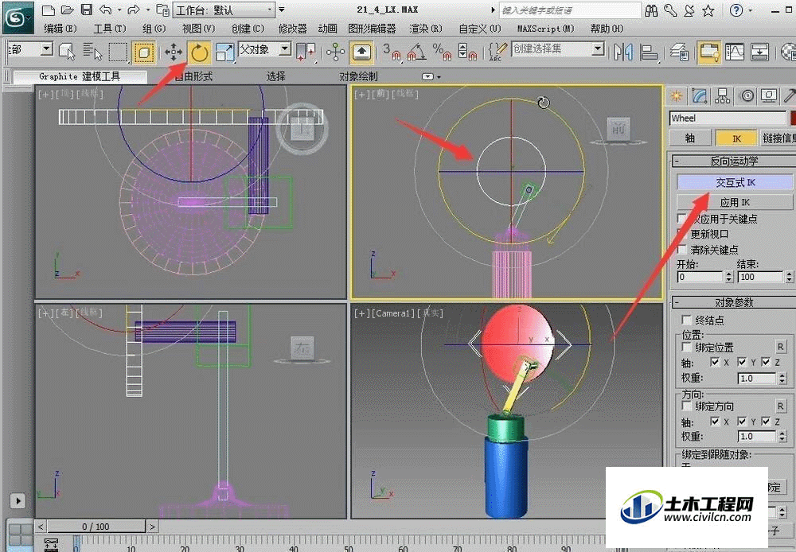
Task: Open the 编辑(E) menu
Action: coord(60,29)
